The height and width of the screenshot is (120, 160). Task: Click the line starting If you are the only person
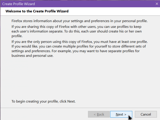(x=79, y=42)
